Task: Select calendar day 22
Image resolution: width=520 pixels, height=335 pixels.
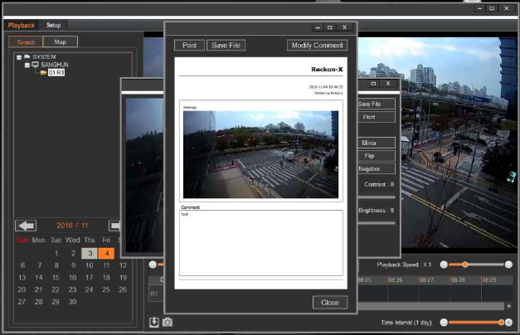Action: [56, 290]
